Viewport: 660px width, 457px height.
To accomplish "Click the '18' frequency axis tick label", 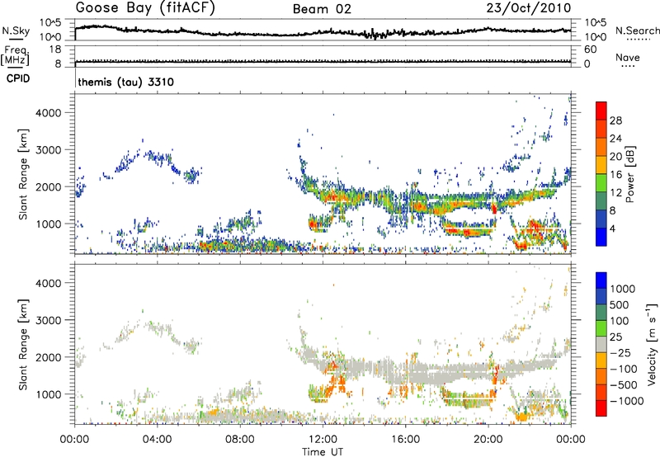I will coord(54,49).
